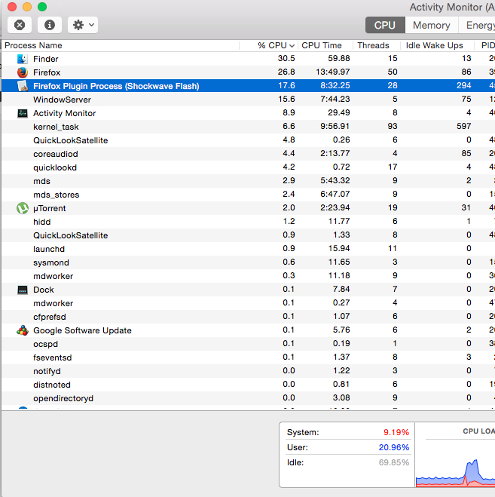Select the mdworker row with 11.18 CPU time
Screen dimensions: 495x497
249,276
